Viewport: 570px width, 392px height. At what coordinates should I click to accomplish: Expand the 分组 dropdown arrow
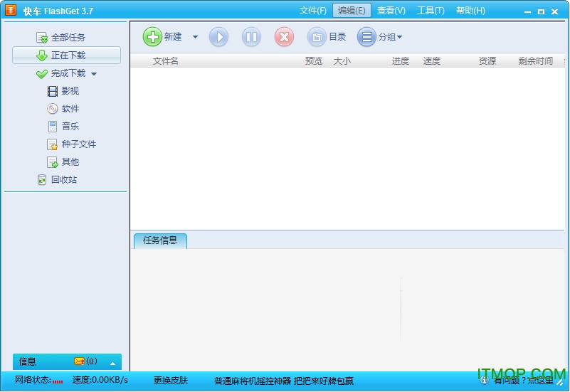pos(399,37)
